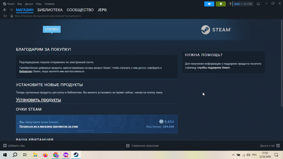
Task: Click Установить продукты link
Action: coord(38,100)
